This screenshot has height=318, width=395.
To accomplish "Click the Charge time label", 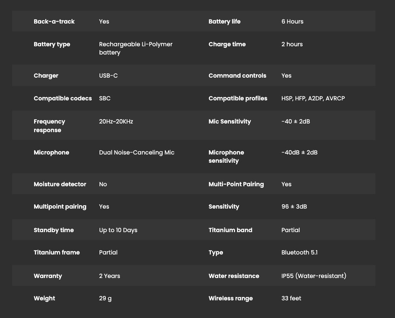I will 227,44.
